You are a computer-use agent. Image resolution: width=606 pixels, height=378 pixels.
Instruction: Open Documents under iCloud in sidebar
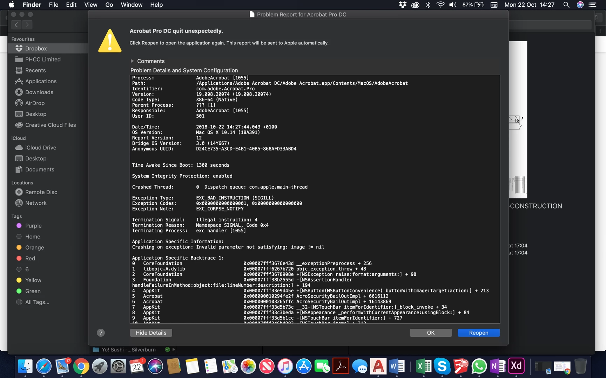pyautogui.click(x=48, y=169)
